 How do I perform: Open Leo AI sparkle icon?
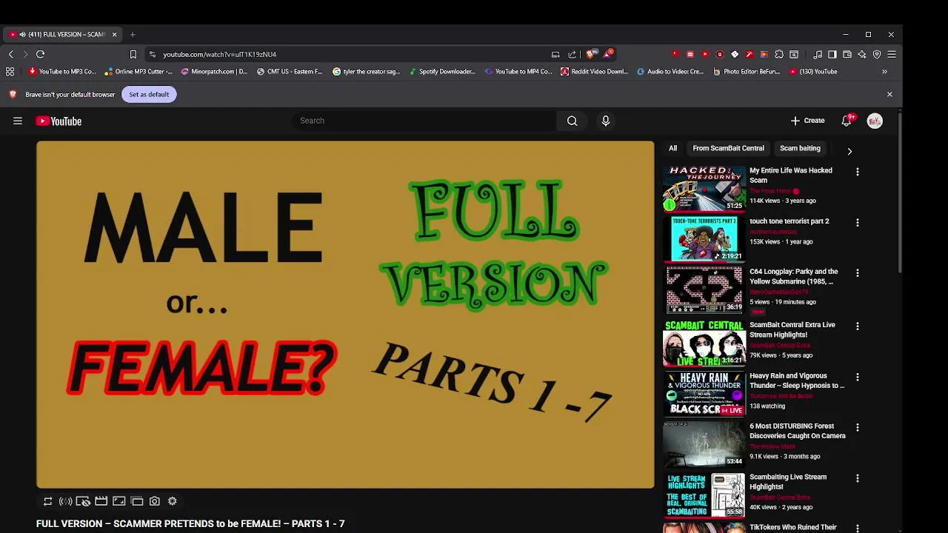pos(862,54)
